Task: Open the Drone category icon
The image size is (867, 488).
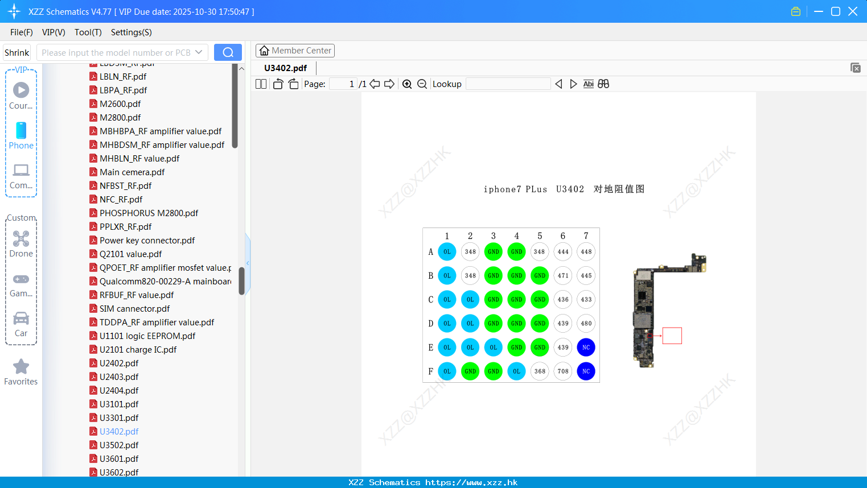Action: pos(21,238)
